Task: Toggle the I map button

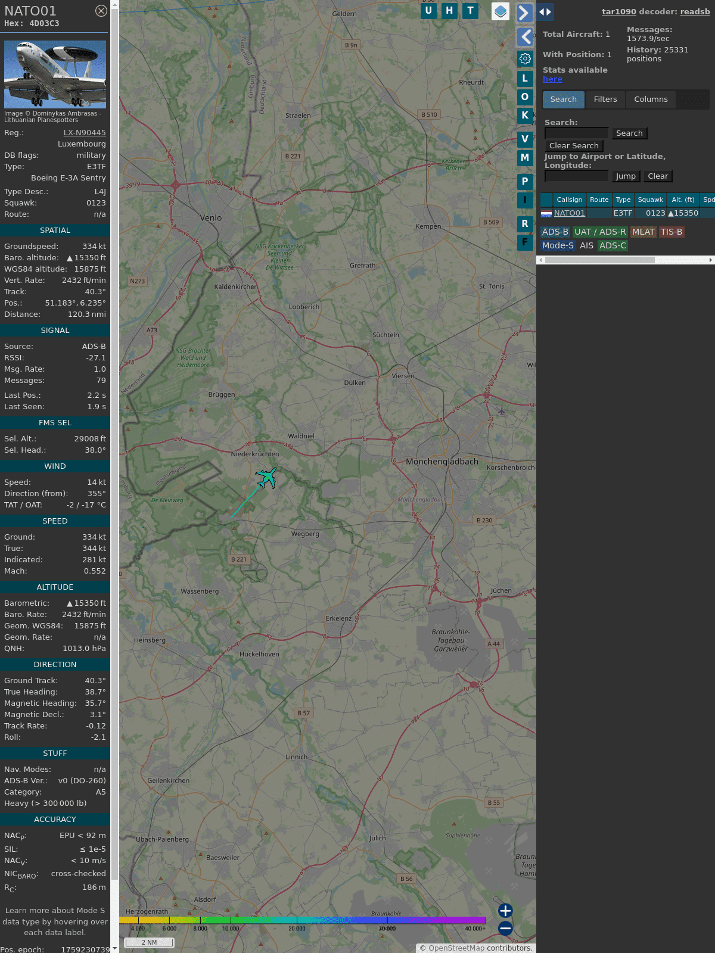Action: tap(525, 200)
